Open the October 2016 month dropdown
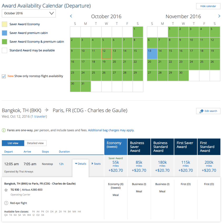 (29, 13)
